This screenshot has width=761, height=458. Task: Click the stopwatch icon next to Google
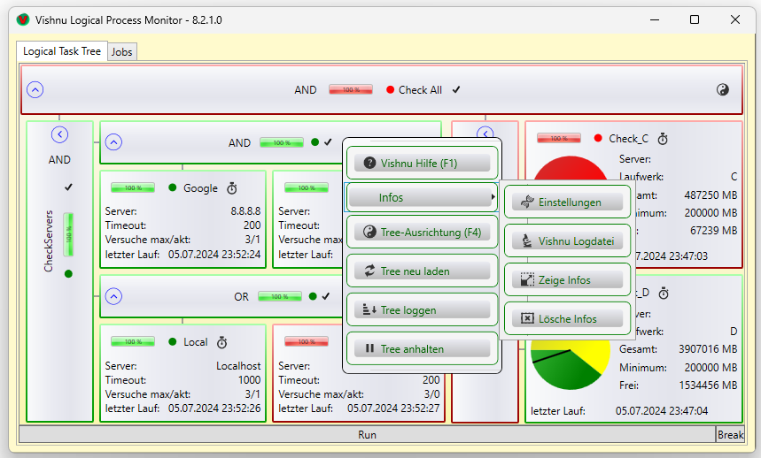tap(232, 188)
